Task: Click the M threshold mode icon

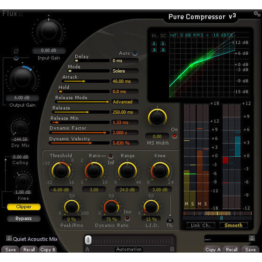Action: click(170, 220)
